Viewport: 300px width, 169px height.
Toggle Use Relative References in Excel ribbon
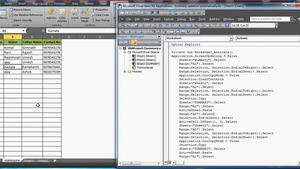26,15
